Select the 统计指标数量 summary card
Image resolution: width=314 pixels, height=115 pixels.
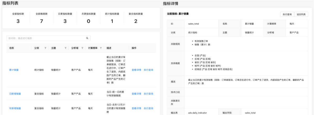pos(112,18)
